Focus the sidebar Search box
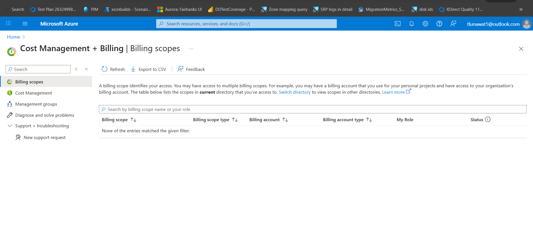 point(38,69)
